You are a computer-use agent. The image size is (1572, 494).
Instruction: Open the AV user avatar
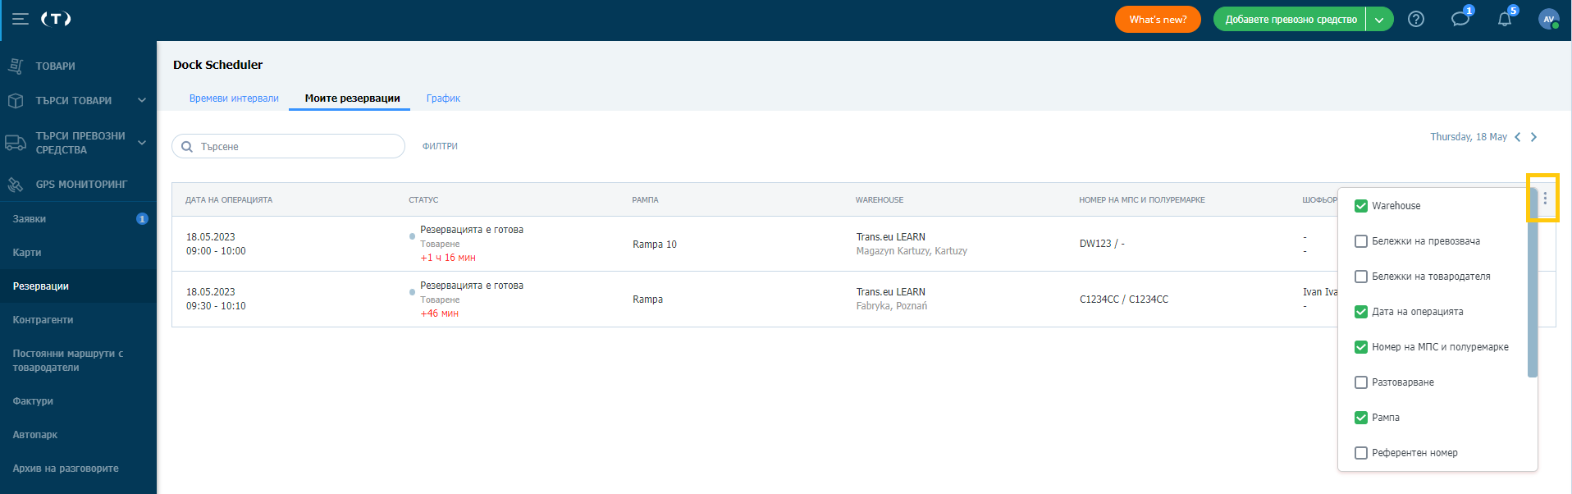tap(1549, 19)
